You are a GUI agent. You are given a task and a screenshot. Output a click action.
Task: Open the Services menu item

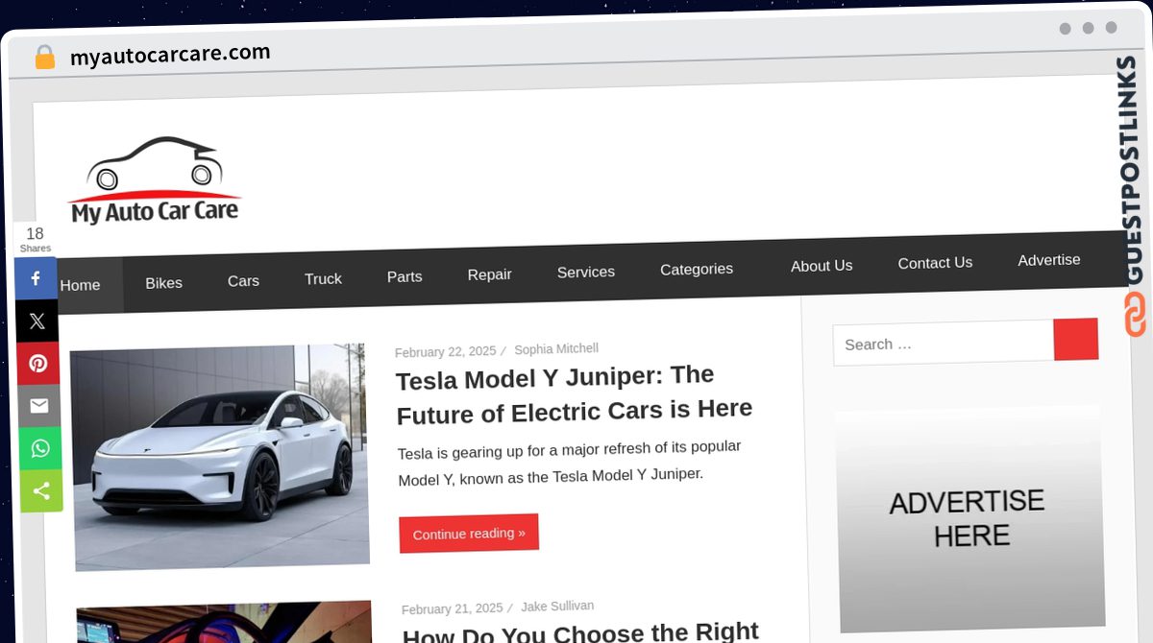click(x=586, y=273)
